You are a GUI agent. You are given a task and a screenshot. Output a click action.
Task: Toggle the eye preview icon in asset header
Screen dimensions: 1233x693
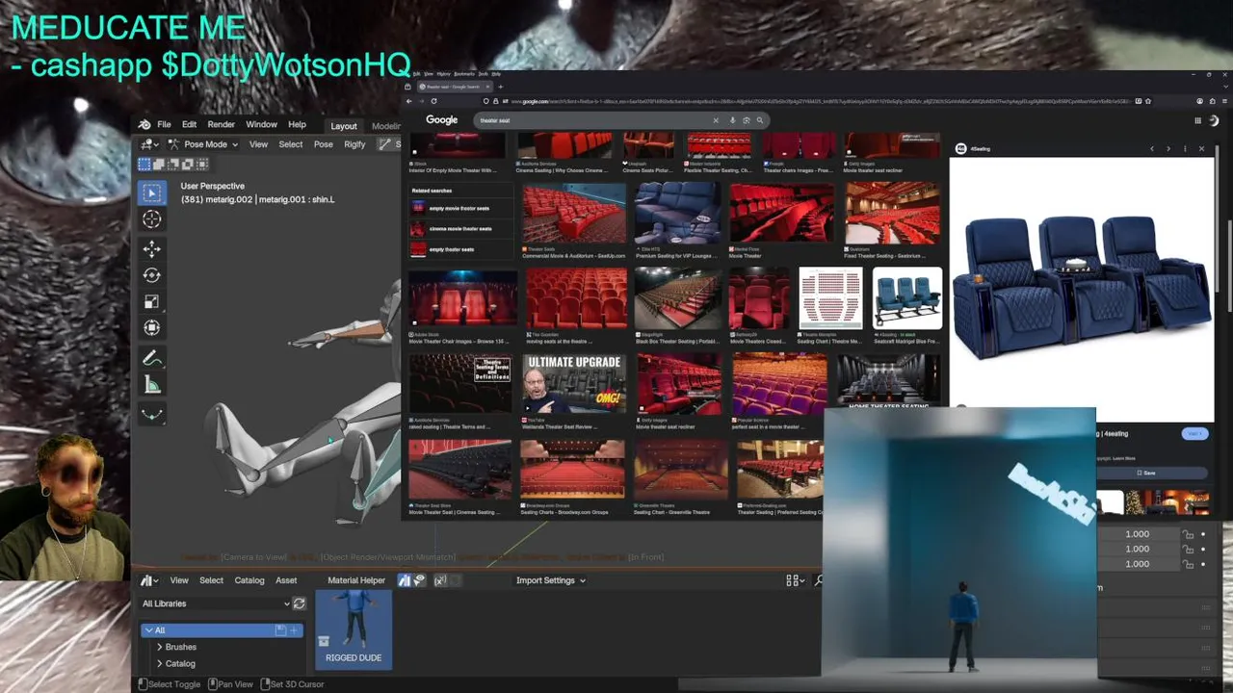coord(420,580)
